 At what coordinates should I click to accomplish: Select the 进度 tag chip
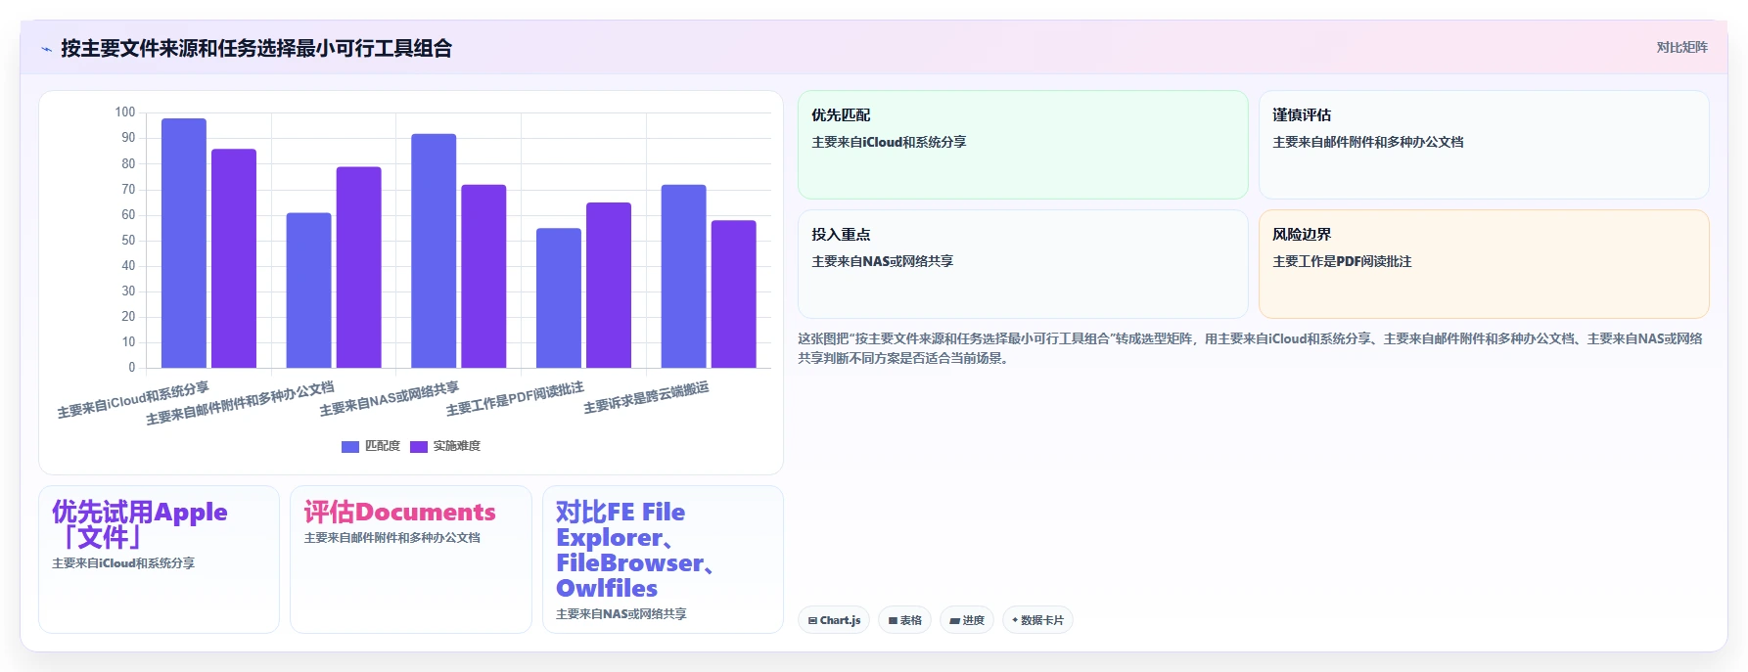click(x=967, y=620)
